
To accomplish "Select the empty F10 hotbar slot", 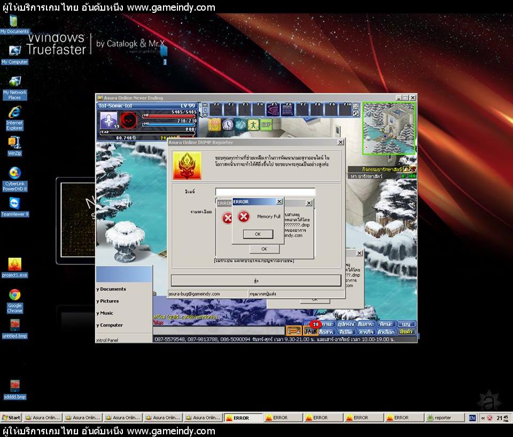I will click(346, 110).
